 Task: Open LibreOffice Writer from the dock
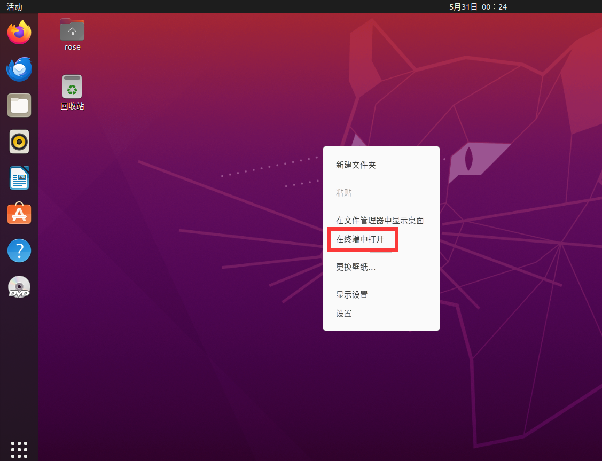pos(19,178)
